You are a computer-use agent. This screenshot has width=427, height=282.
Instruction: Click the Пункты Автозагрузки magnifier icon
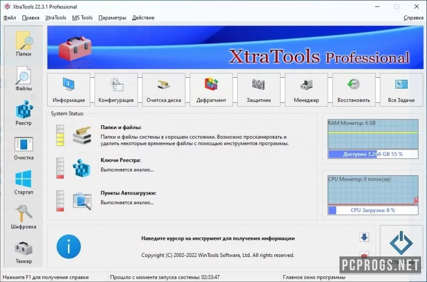[82, 201]
